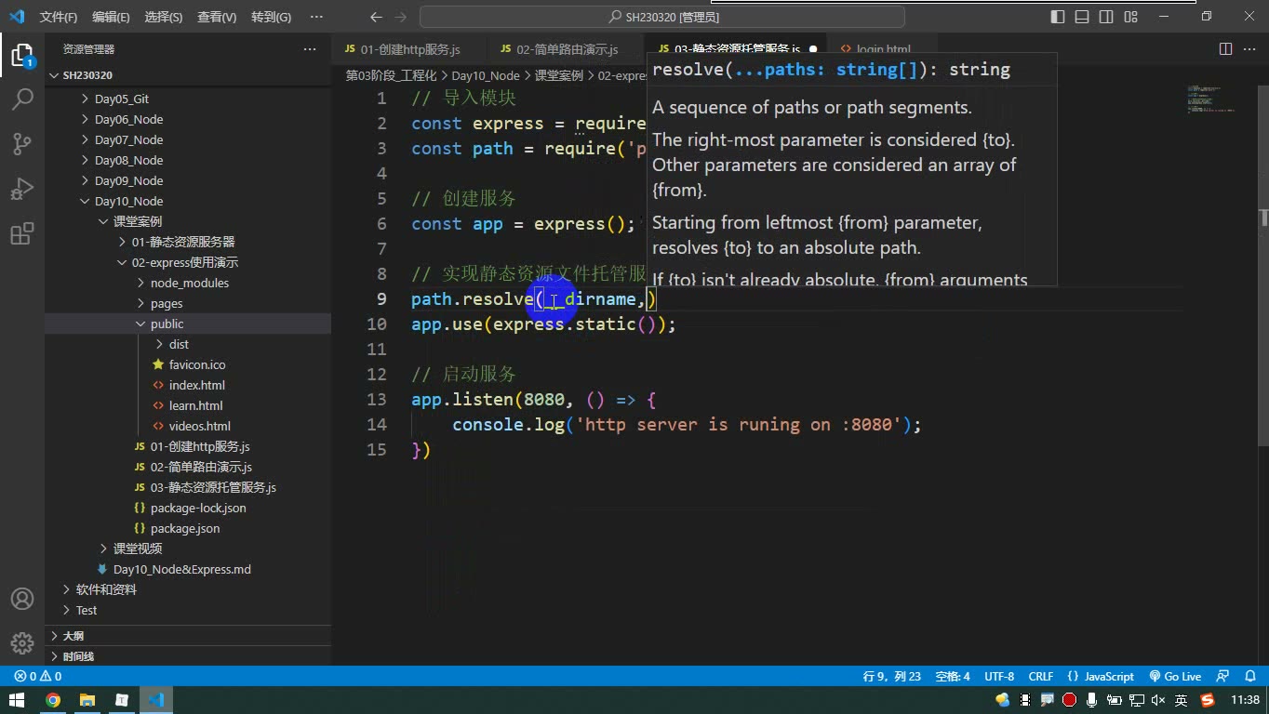Image resolution: width=1269 pixels, height=714 pixels.
Task: Open the Explorer view in activity bar
Action: tap(22, 55)
